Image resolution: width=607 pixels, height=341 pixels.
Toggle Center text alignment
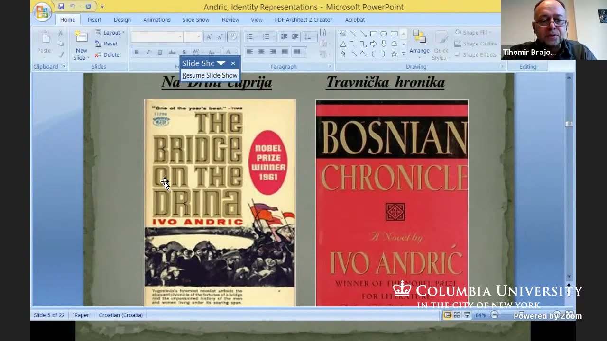261,52
